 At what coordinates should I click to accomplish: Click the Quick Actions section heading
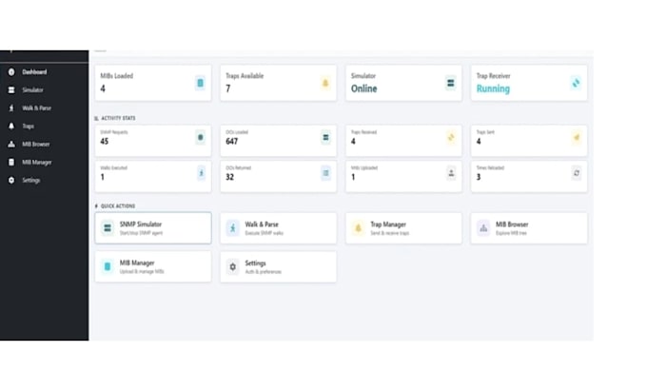tap(118, 206)
